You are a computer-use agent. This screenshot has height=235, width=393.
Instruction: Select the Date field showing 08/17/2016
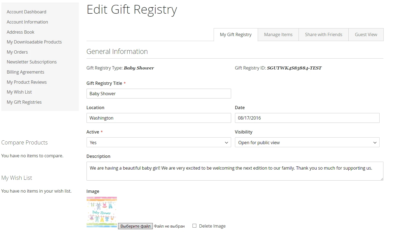[x=307, y=118]
